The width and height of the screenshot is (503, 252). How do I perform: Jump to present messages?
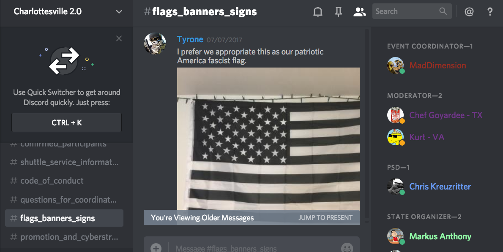(x=325, y=218)
